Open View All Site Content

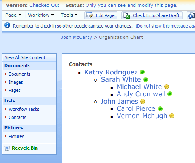click(x=25, y=57)
